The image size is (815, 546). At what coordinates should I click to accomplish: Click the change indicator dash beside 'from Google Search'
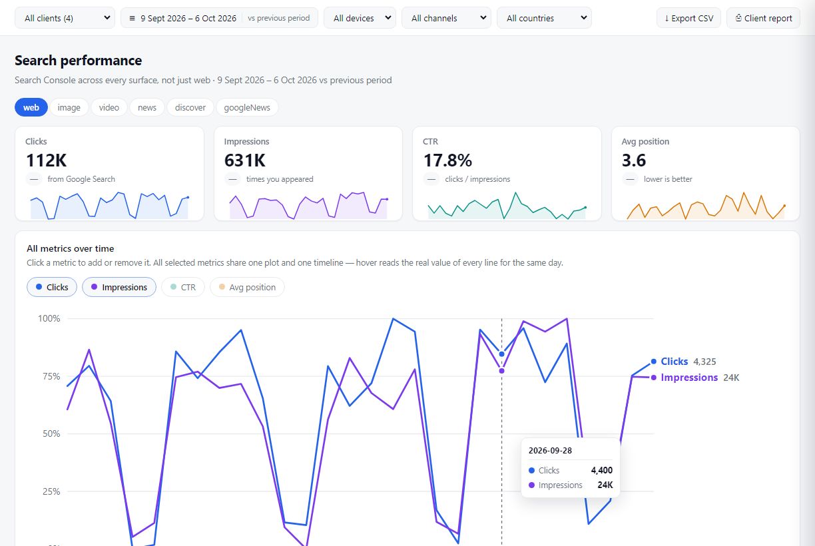click(x=34, y=179)
